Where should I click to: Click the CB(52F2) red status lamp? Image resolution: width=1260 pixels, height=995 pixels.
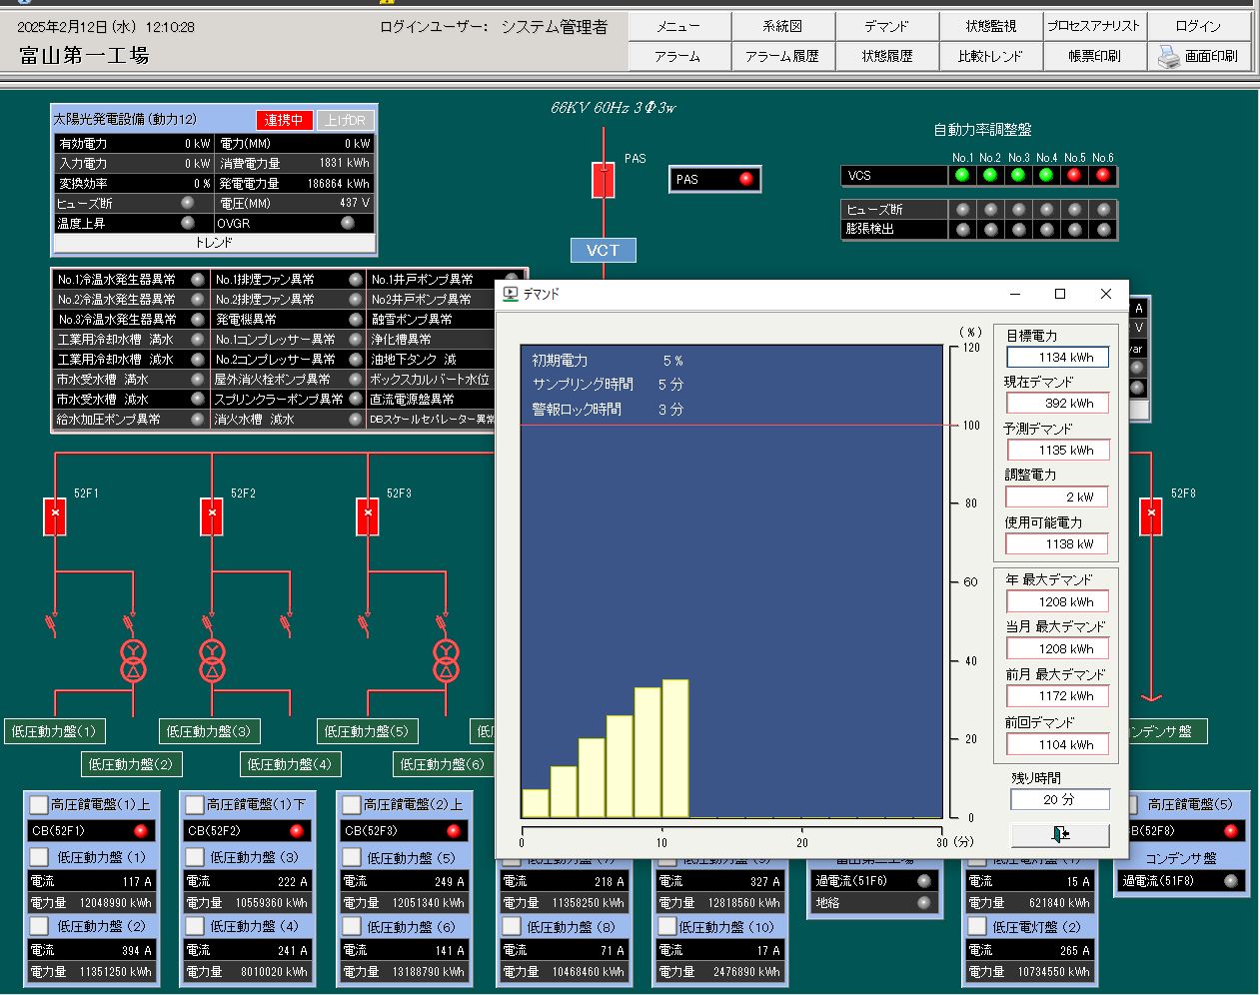pyautogui.click(x=297, y=831)
